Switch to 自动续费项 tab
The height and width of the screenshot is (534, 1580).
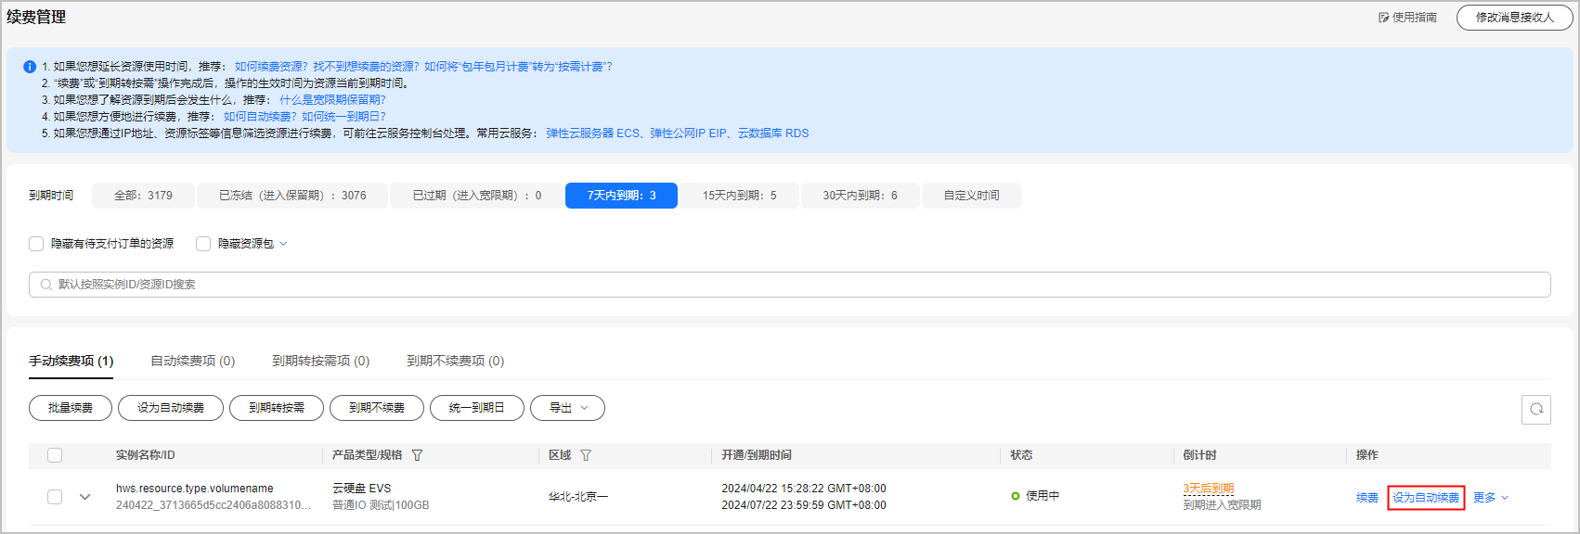tap(192, 361)
